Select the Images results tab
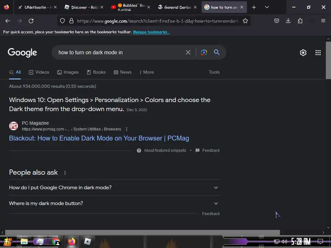This screenshot has width=331, height=248. click(68, 72)
